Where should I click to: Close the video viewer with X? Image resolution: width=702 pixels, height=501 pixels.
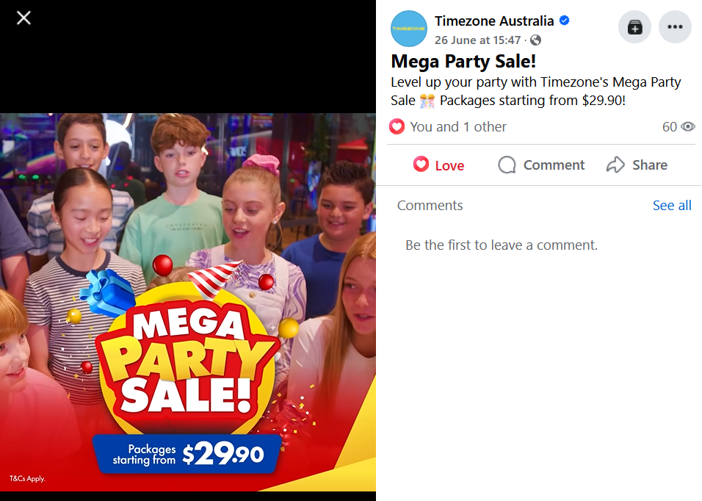[x=23, y=18]
